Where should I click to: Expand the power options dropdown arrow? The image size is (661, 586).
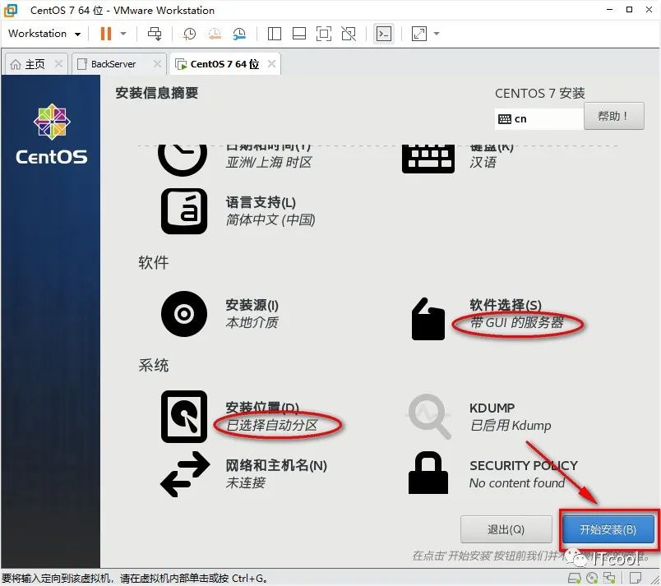[123, 33]
